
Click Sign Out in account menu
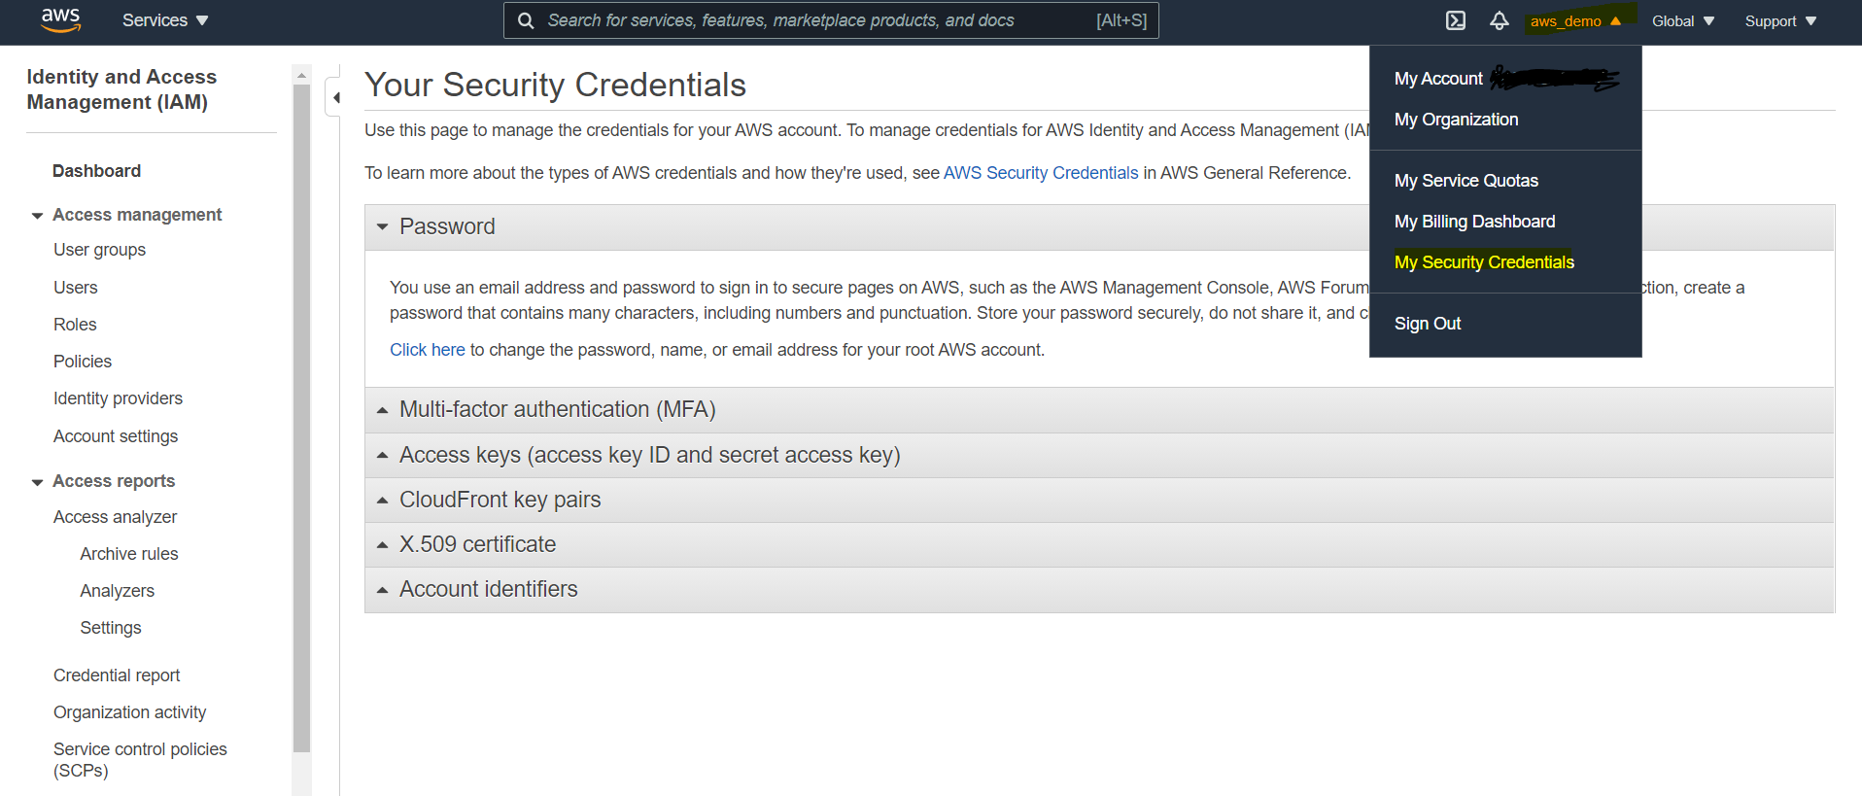[1427, 324]
